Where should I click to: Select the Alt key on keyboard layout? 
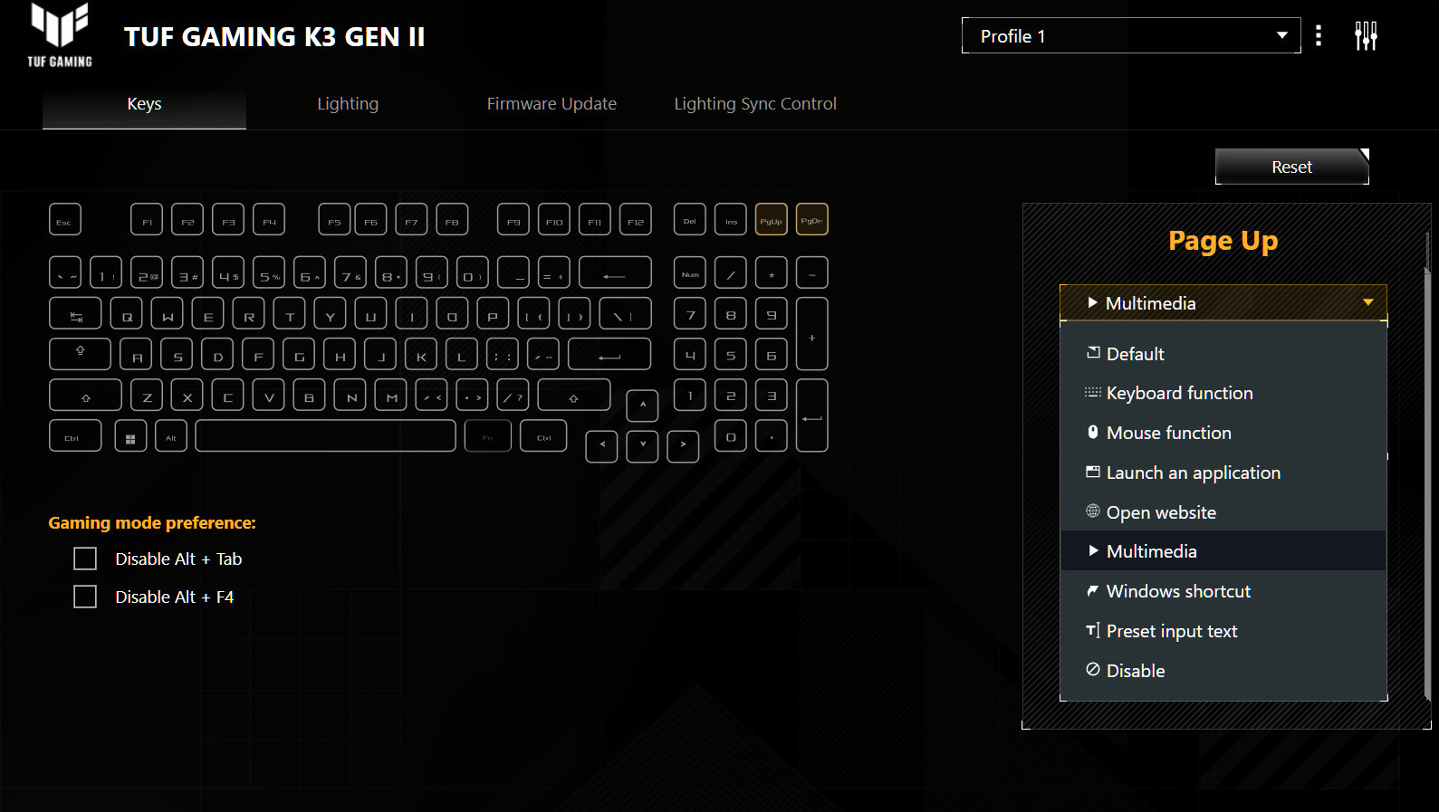pos(171,435)
